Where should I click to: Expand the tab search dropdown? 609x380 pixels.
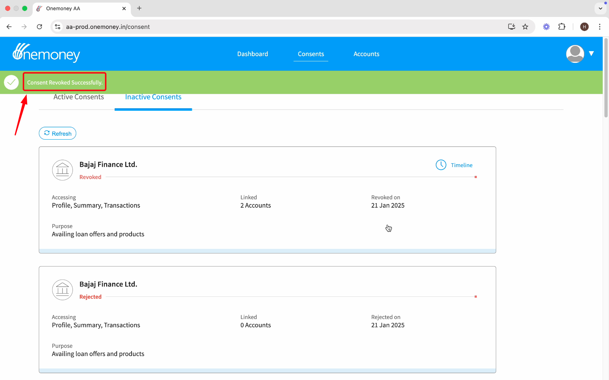click(x=600, y=8)
